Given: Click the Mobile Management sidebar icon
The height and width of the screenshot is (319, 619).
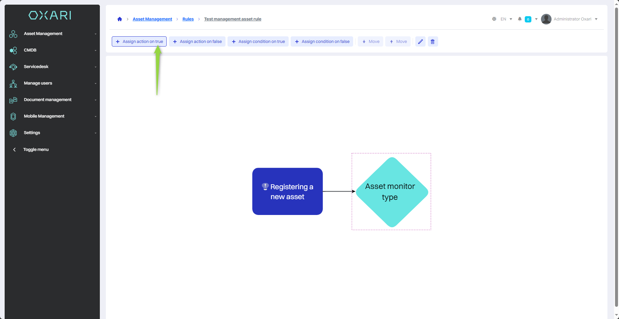Looking at the screenshot, I should click(x=13, y=116).
